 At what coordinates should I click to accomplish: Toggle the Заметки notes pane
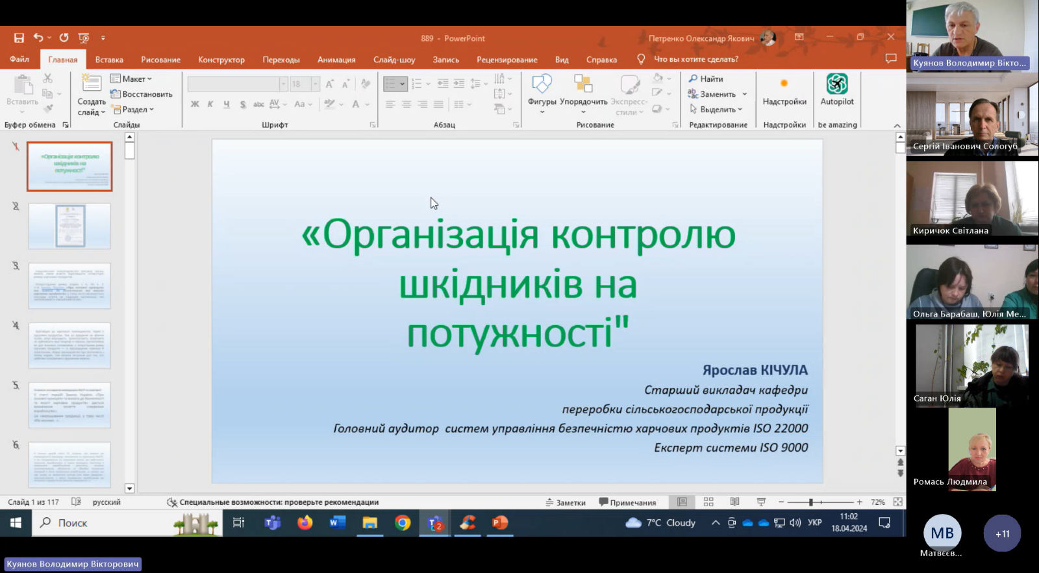(566, 502)
